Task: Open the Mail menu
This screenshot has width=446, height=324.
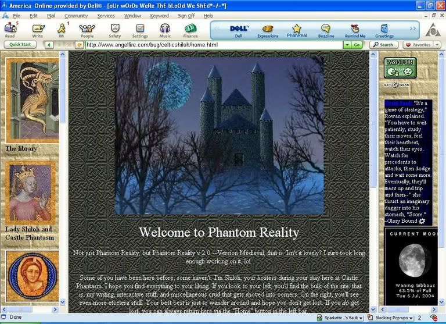Action: (x=51, y=16)
